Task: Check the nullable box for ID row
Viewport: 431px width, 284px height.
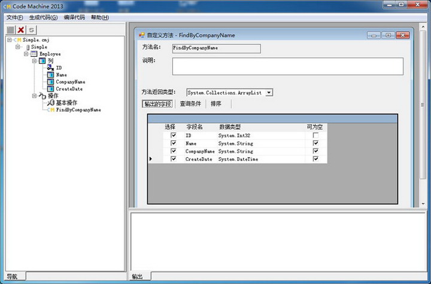Action: 316,135
